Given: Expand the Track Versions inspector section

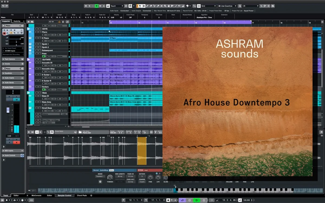Looking at the screenshot, I should [x=13, y=59].
